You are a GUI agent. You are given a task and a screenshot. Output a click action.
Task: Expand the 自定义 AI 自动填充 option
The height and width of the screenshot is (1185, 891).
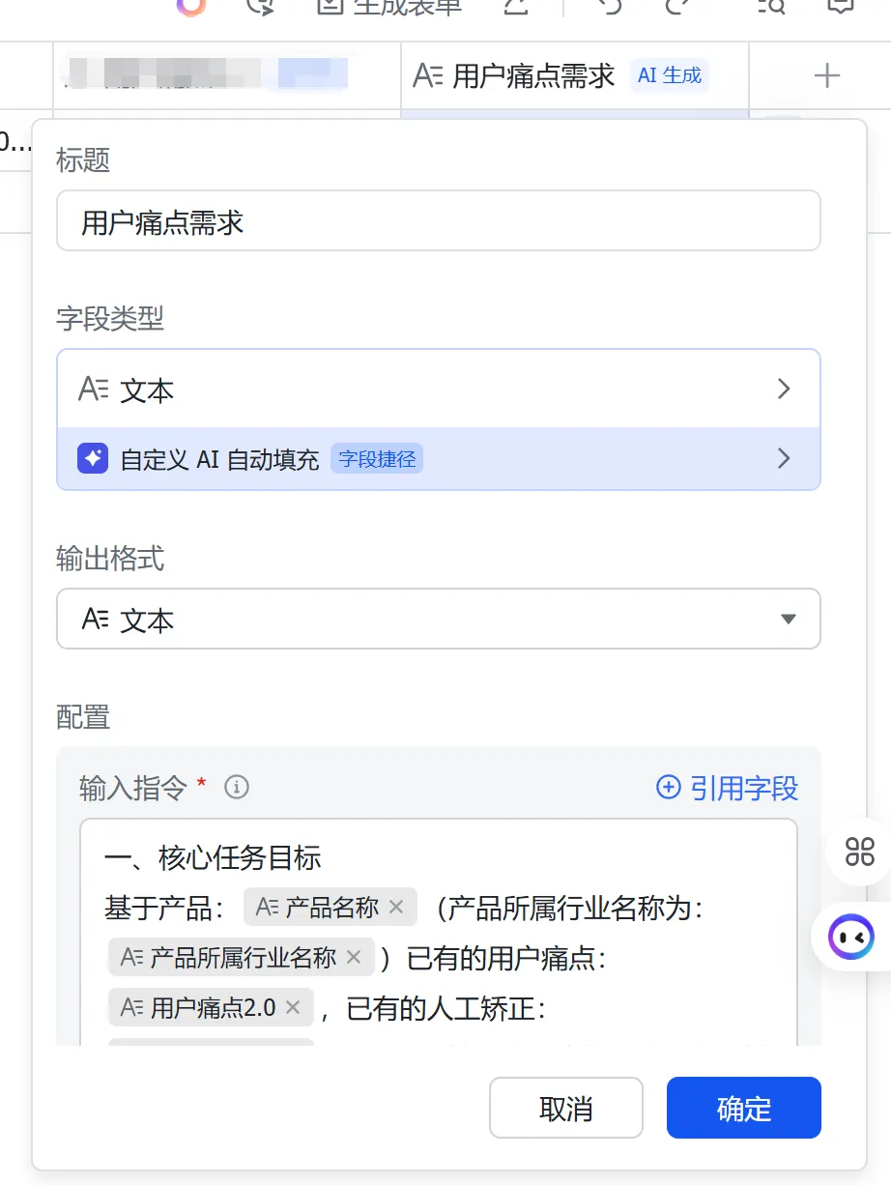784,459
